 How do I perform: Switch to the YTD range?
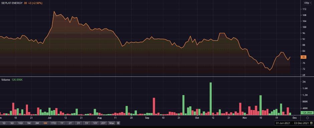point(53,123)
